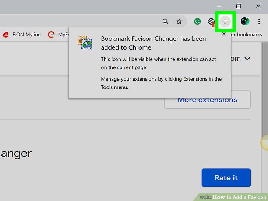268x201 pixels.
Task: Click the Bookmark Favicon Changer toolbar icon
Action: [x=225, y=21]
